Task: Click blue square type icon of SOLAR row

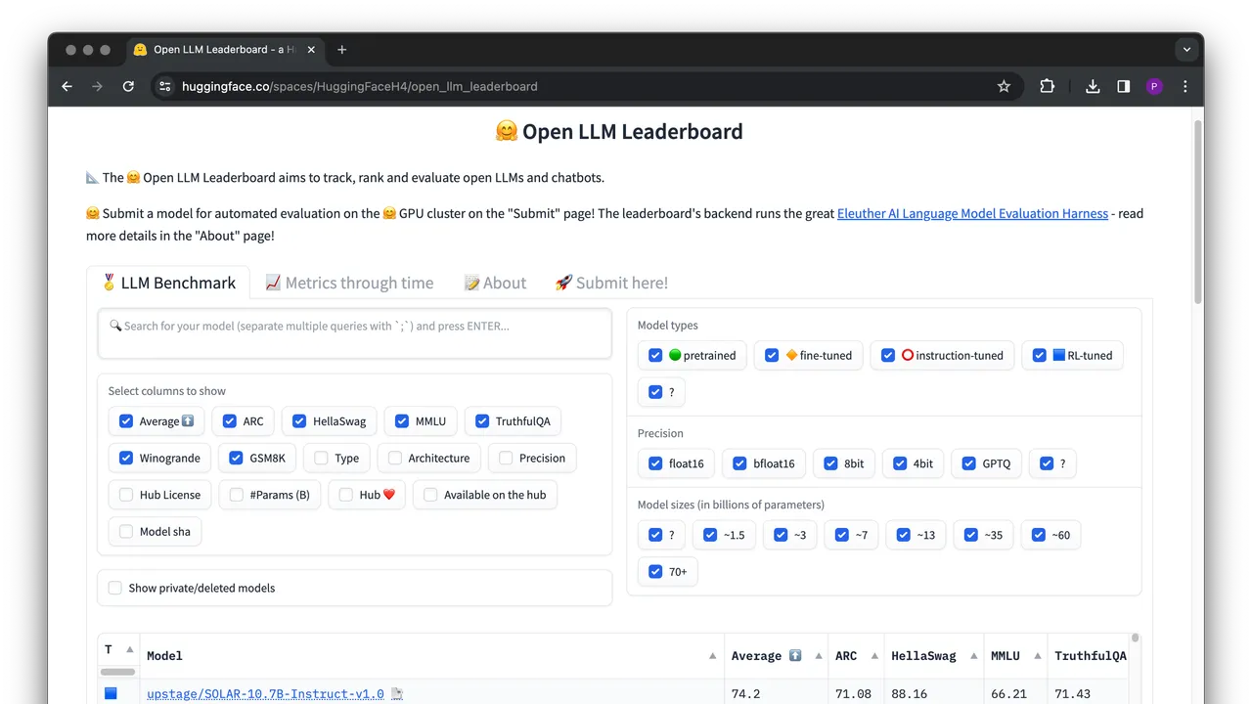Action: coord(112,693)
